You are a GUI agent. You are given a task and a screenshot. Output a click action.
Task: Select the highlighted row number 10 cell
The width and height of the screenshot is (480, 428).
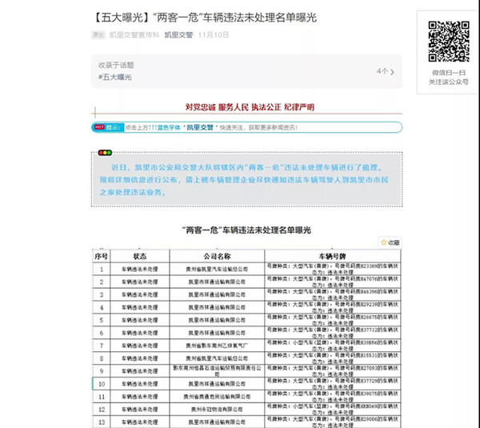coord(101,384)
